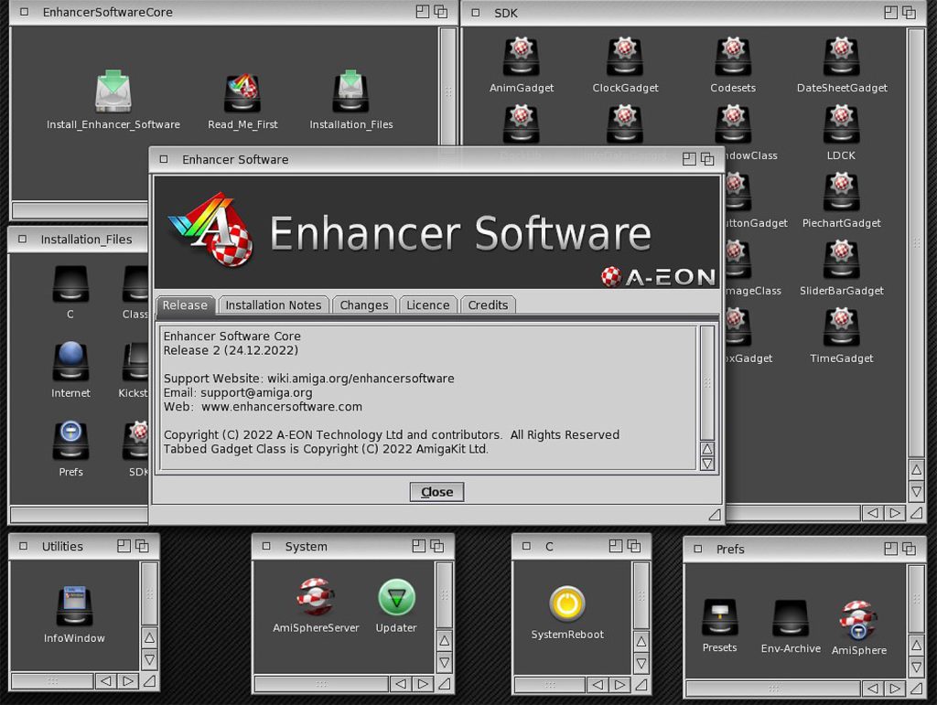937x705 pixels.
Task: Click the down arrow of the release text scroller
Action: click(707, 464)
